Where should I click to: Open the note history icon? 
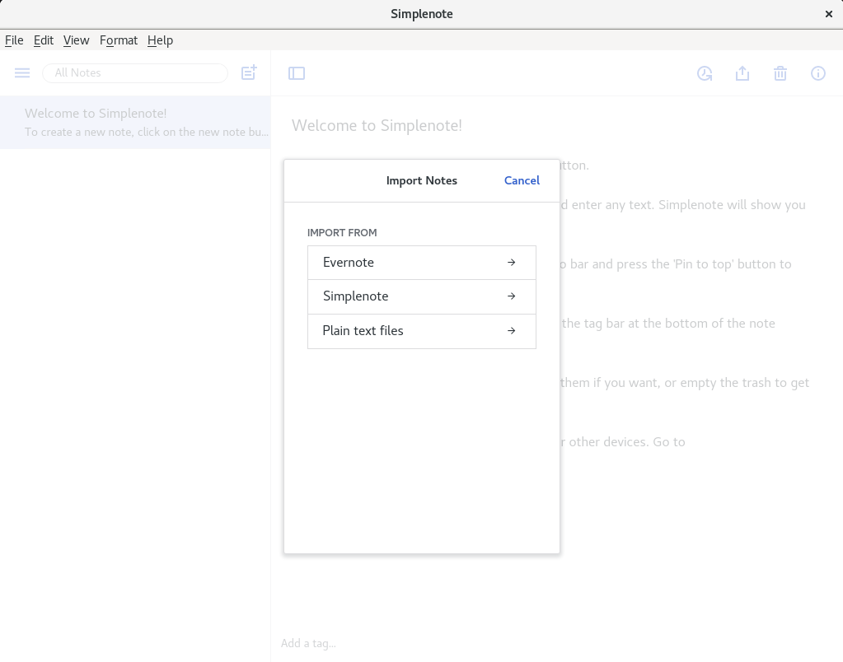point(705,73)
